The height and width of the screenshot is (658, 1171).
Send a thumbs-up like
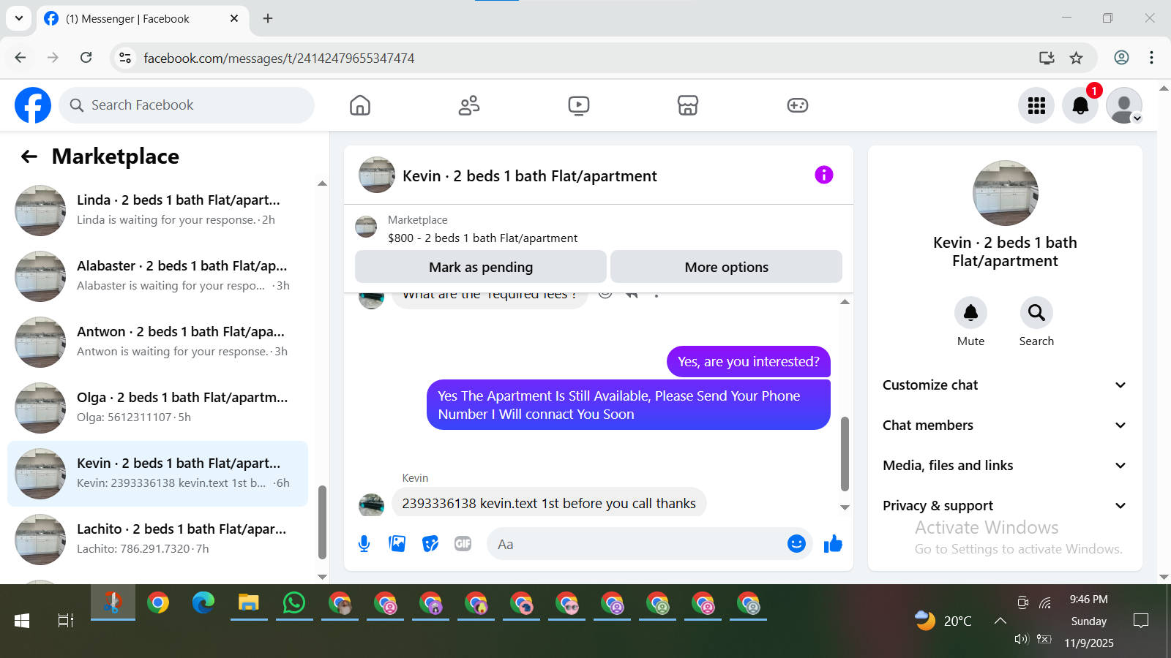click(833, 544)
